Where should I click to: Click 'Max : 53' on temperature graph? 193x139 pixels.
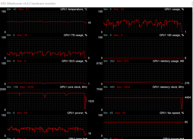click(24, 9)
